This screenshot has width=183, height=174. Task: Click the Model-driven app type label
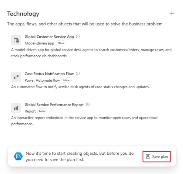click(39, 43)
